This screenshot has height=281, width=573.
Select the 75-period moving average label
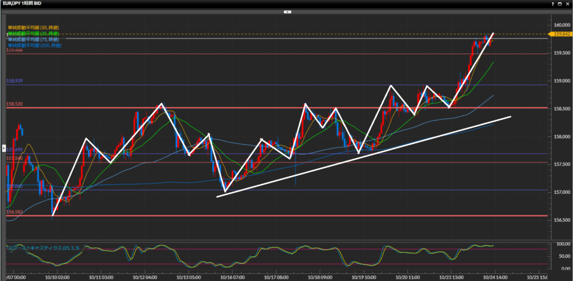(33, 39)
